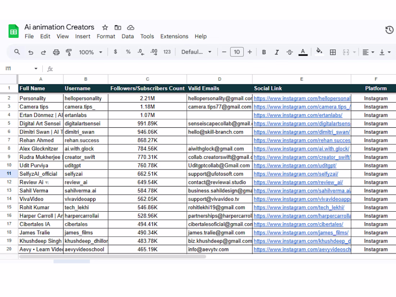396x297 pixels.
Task: Click the Valid Emails header cell
Action: [x=220, y=89]
